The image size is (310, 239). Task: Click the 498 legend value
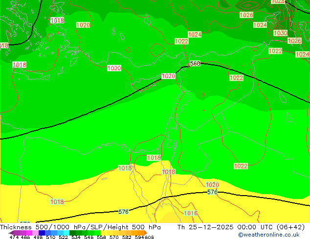click(x=38, y=237)
